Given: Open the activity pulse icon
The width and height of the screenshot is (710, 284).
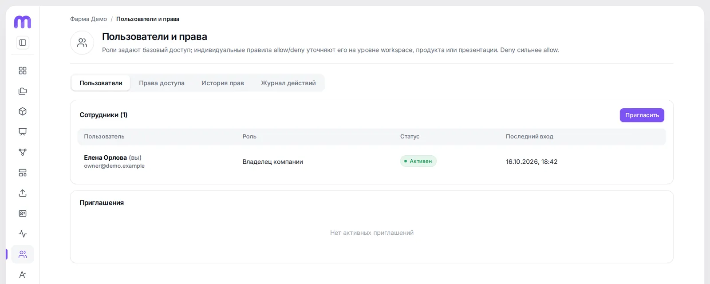Looking at the screenshot, I should (23, 234).
